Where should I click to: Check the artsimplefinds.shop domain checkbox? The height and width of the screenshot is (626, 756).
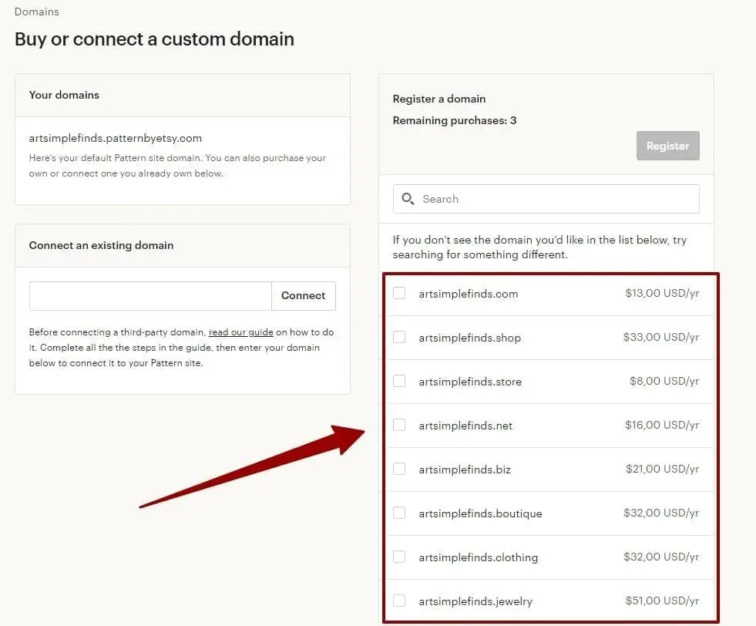(399, 338)
